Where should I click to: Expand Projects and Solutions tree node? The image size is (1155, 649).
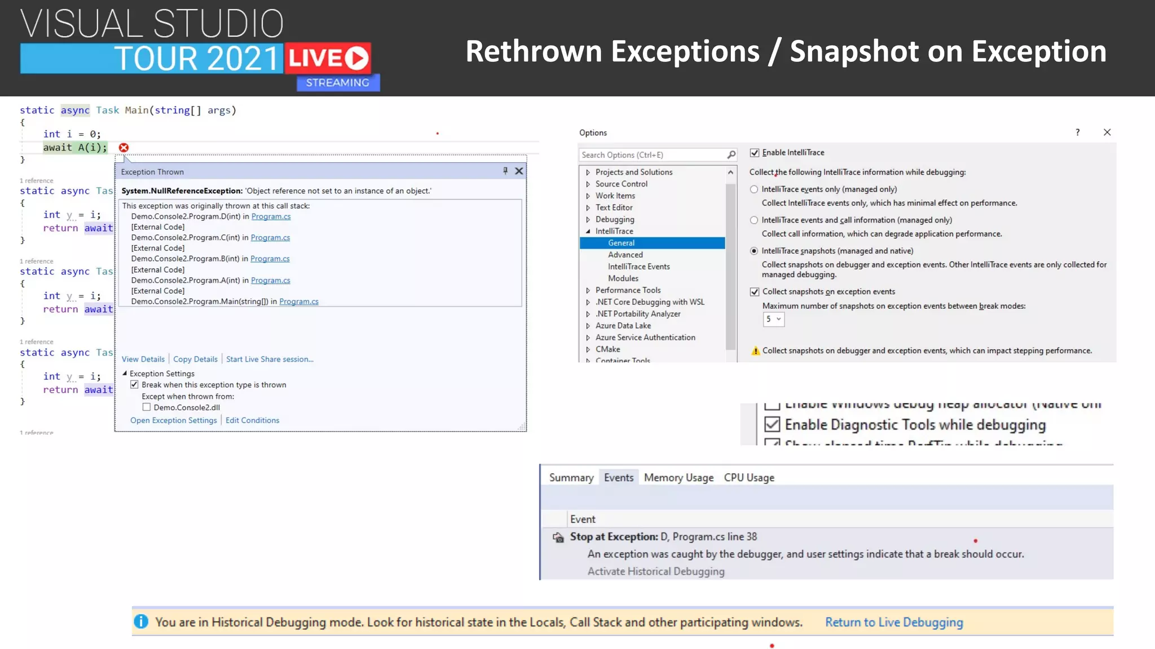point(588,172)
